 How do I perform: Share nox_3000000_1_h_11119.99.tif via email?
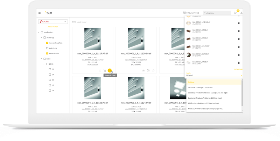pyautogui.click(x=110, y=71)
